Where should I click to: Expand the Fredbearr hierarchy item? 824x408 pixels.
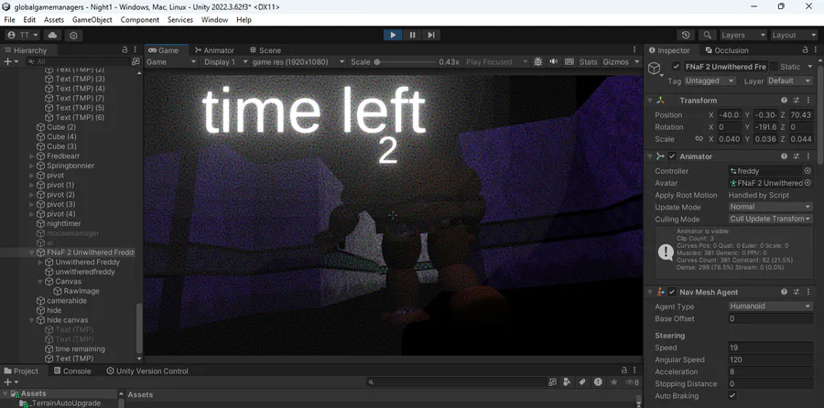31,156
